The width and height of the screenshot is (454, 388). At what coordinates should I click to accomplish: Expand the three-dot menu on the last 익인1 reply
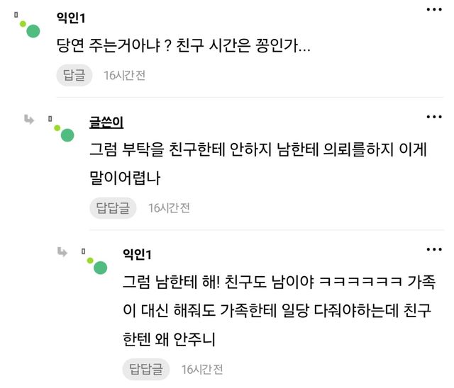pos(434,249)
